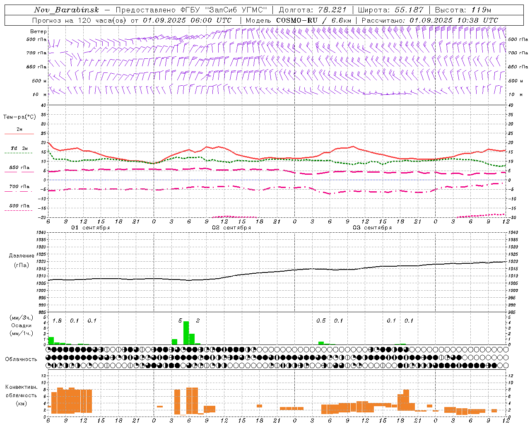The image size is (530, 424).
Task: Select the Облачность cloud cover label
Action: click(x=22, y=359)
